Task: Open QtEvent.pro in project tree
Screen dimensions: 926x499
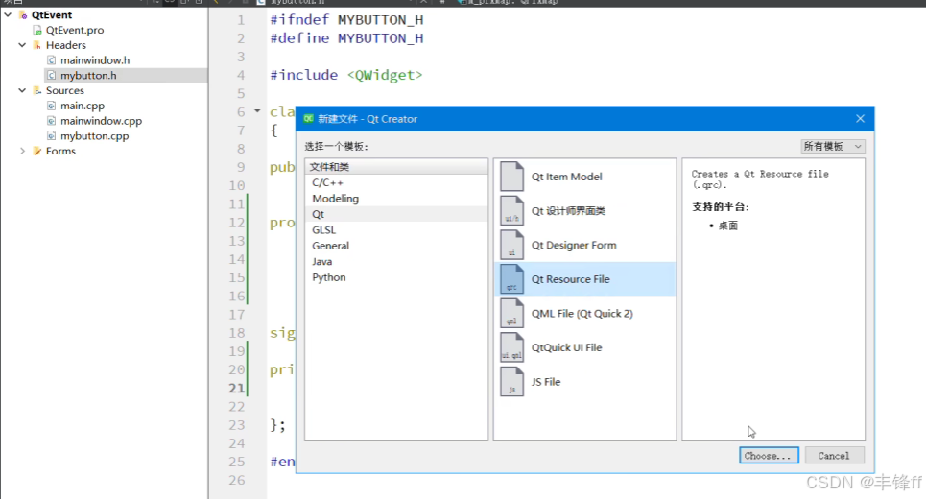Action: click(x=75, y=30)
